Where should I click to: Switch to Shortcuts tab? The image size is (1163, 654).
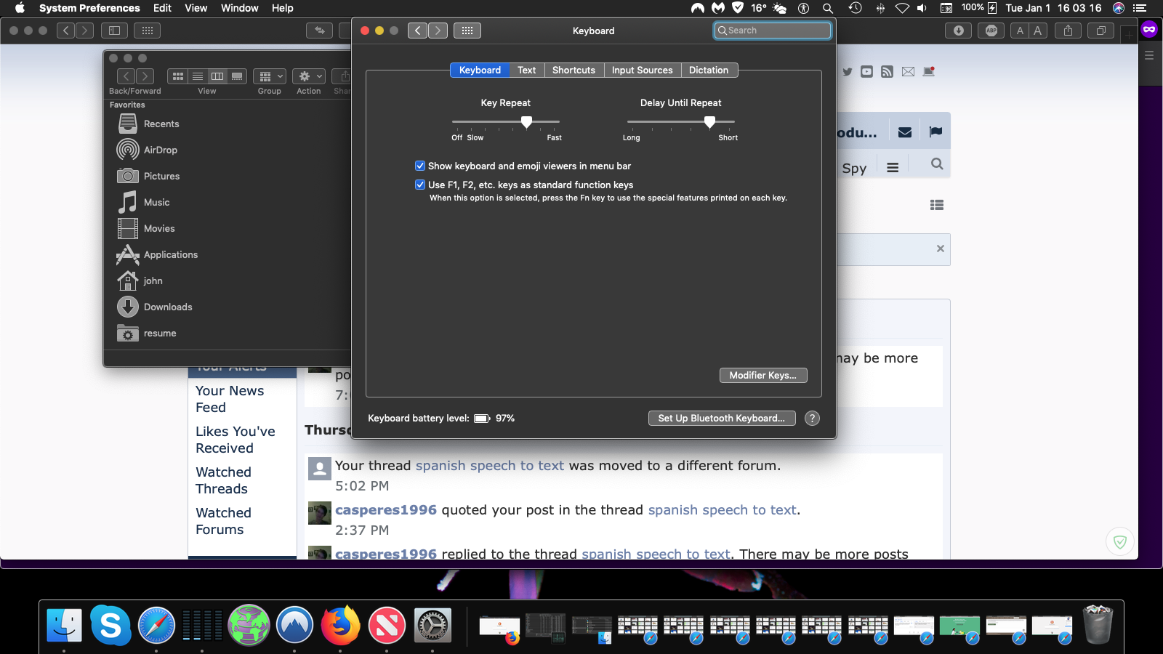click(x=574, y=70)
